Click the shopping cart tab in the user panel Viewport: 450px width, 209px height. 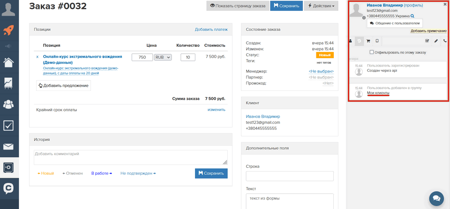coord(368,41)
